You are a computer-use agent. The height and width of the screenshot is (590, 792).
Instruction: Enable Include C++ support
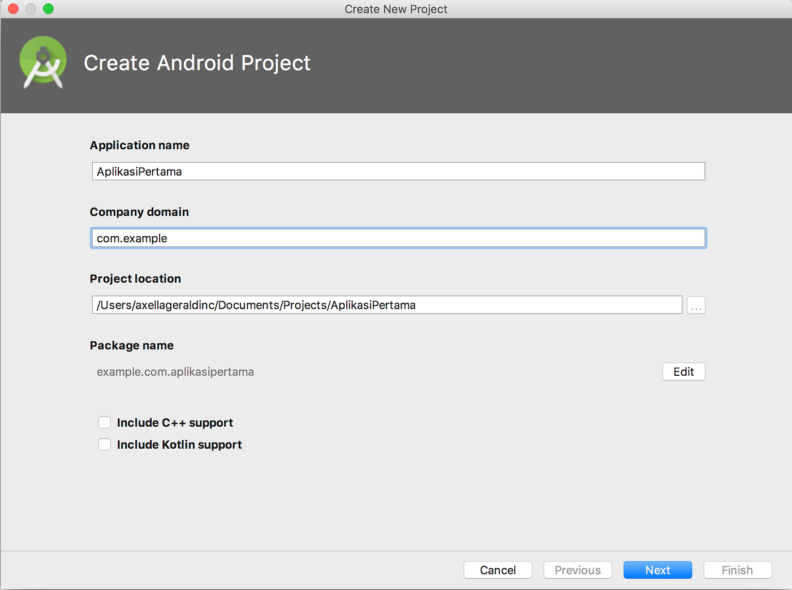point(105,422)
